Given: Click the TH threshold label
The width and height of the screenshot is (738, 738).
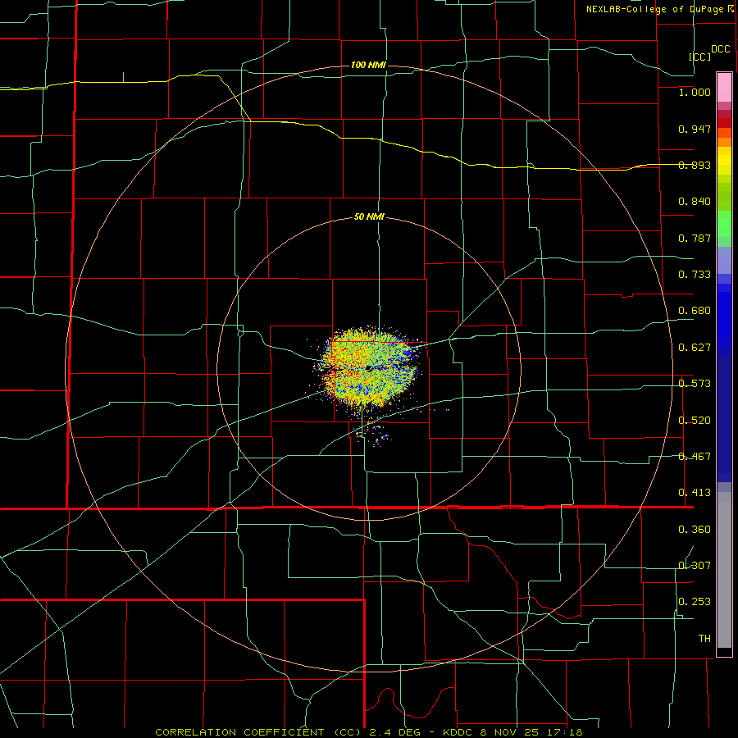Looking at the screenshot, I should [704, 639].
